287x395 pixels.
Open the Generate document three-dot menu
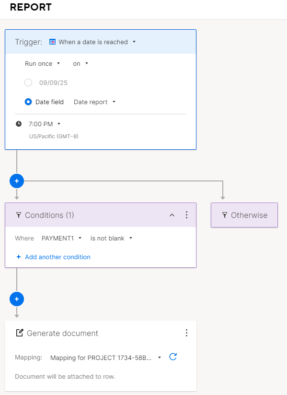[186, 333]
